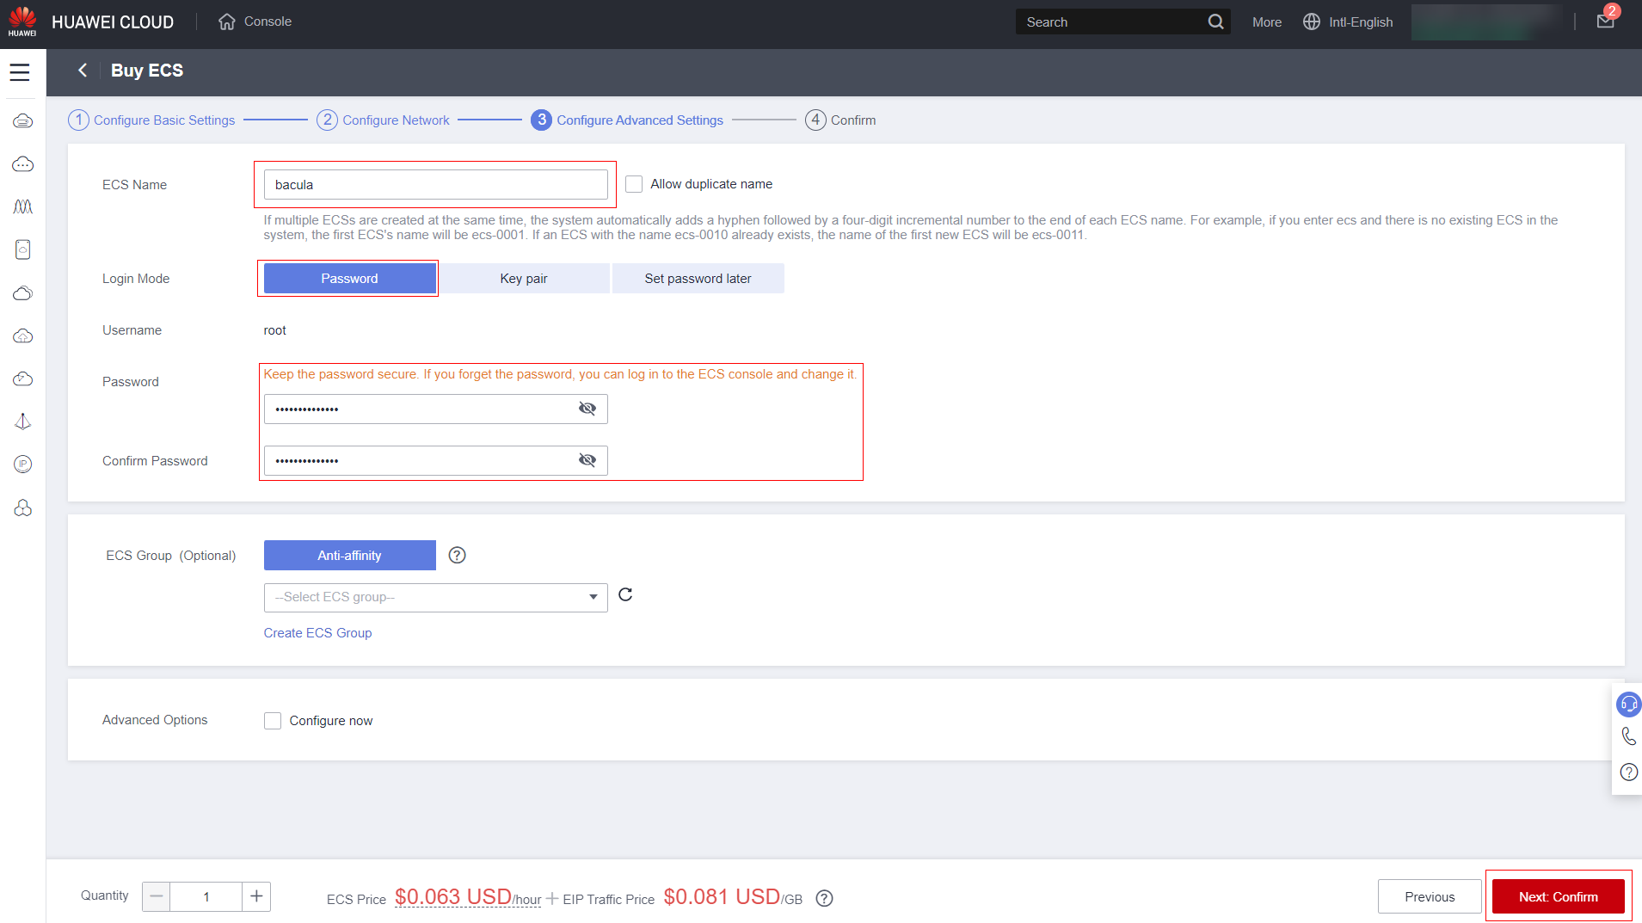
Task: Select the Key pair login mode
Action: click(x=524, y=279)
